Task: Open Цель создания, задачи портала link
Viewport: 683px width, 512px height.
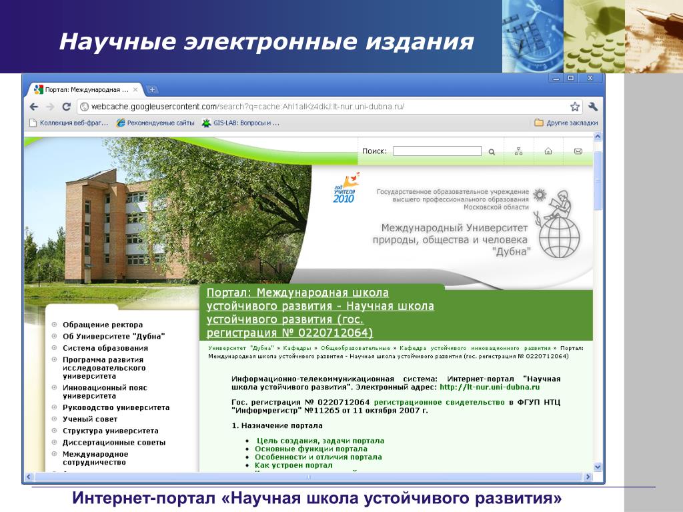Action: point(321,441)
